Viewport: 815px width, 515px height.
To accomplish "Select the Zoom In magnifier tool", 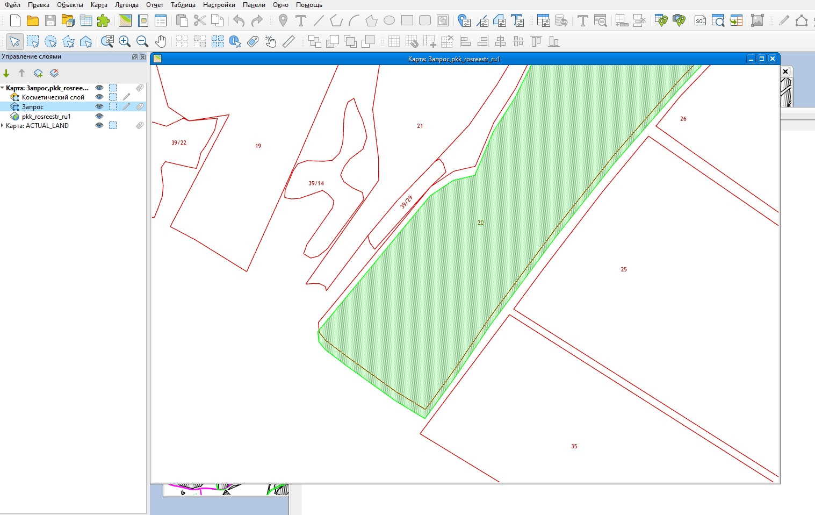I will pos(125,41).
